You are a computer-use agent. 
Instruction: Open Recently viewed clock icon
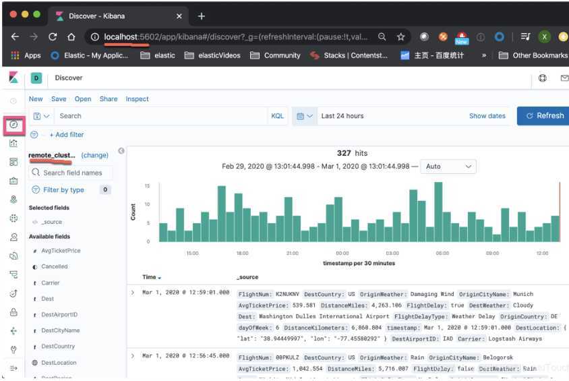point(13,101)
